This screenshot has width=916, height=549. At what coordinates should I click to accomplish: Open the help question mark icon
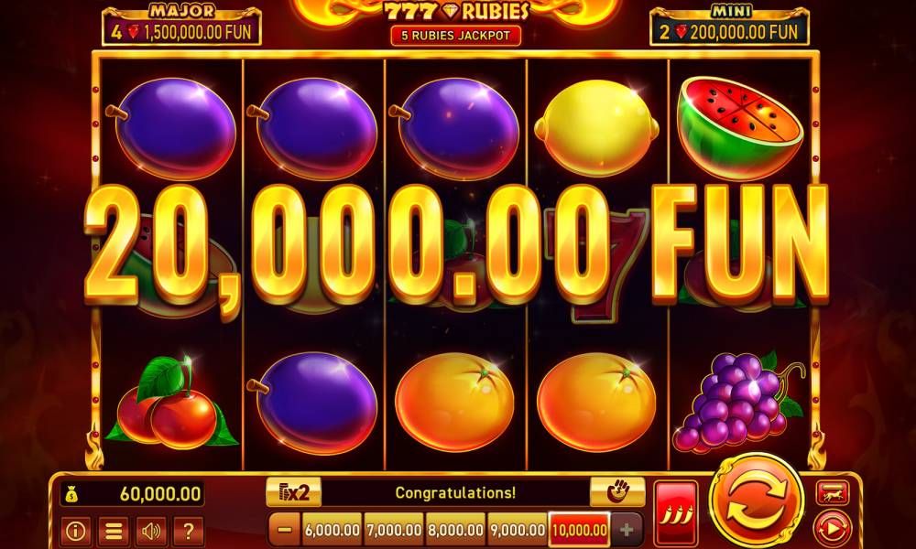(188, 531)
